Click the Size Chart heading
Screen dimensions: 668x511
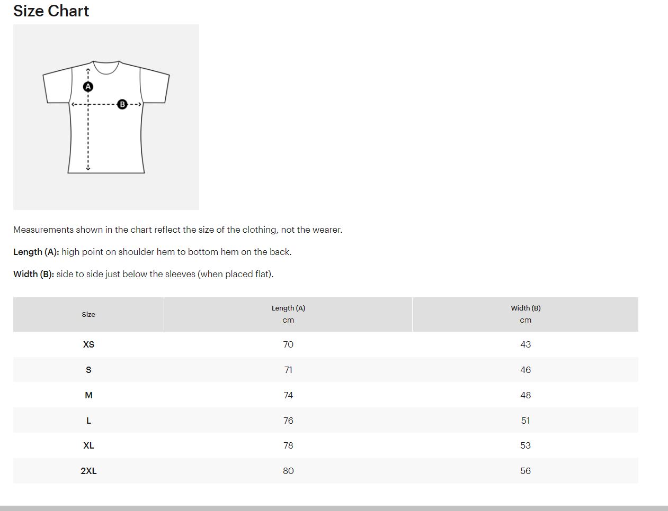(51, 11)
